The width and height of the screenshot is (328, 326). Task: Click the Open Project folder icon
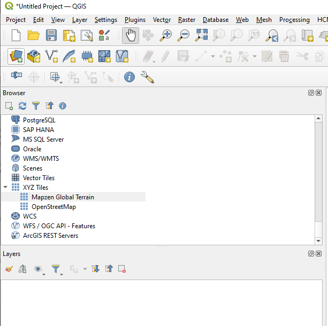(x=34, y=36)
